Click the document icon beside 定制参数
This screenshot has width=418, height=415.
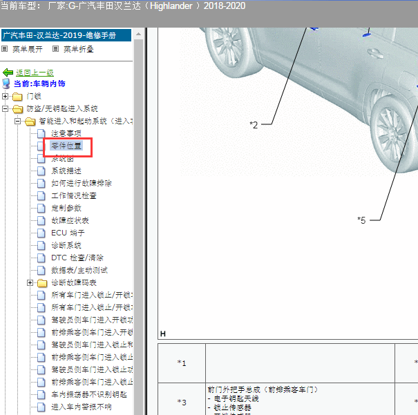point(41,208)
